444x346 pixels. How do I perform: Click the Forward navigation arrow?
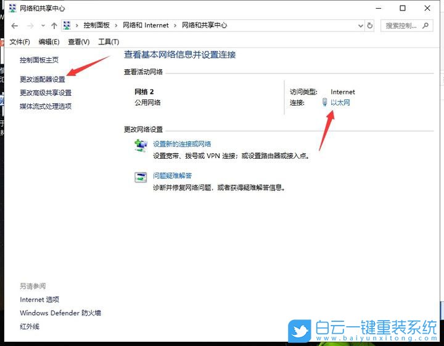point(30,26)
